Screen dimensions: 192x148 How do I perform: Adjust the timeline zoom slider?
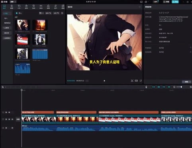coord(179,87)
